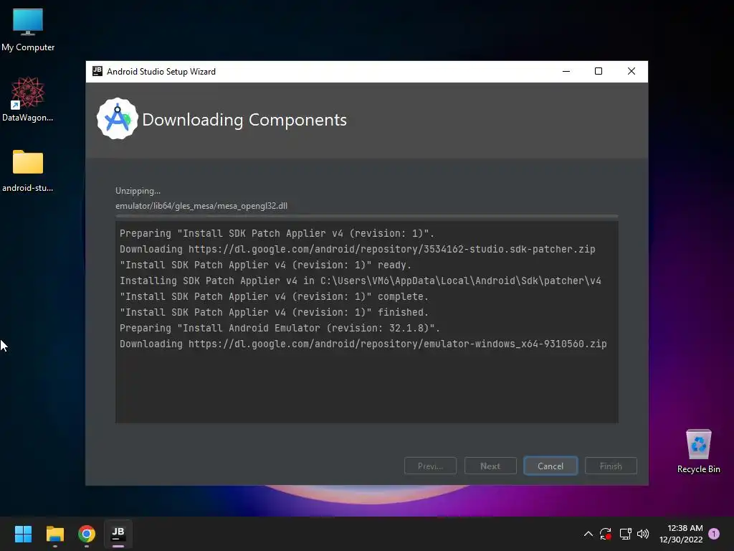Click the sdk-patcher.zip download URL line
Image resolution: width=734 pixels, height=551 pixels.
(x=357, y=249)
